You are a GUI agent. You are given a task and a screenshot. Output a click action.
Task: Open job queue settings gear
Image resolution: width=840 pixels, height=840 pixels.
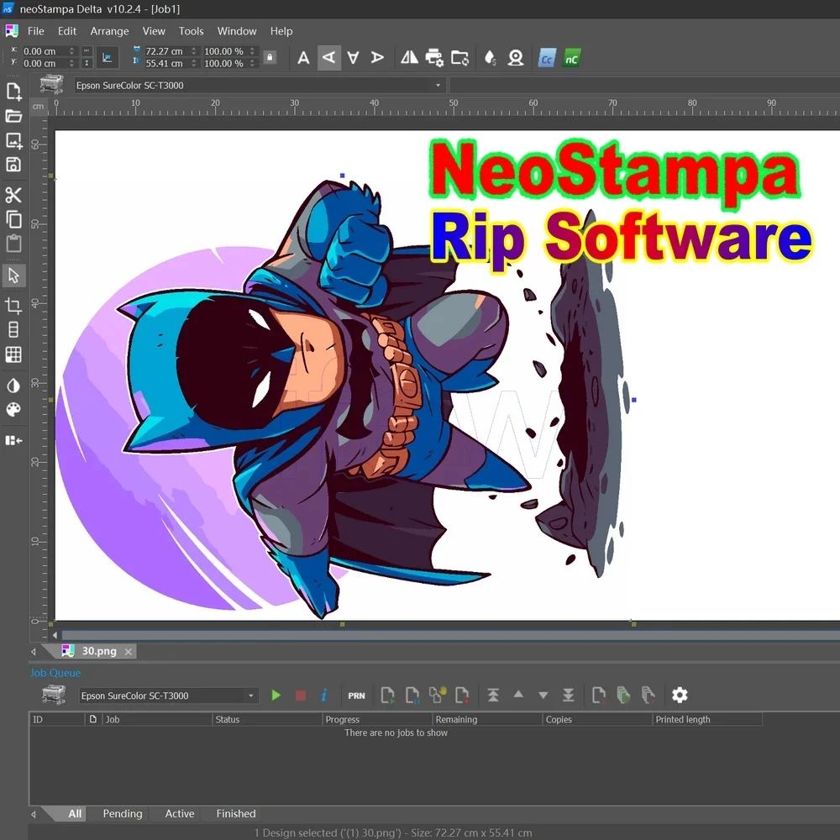tap(680, 696)
